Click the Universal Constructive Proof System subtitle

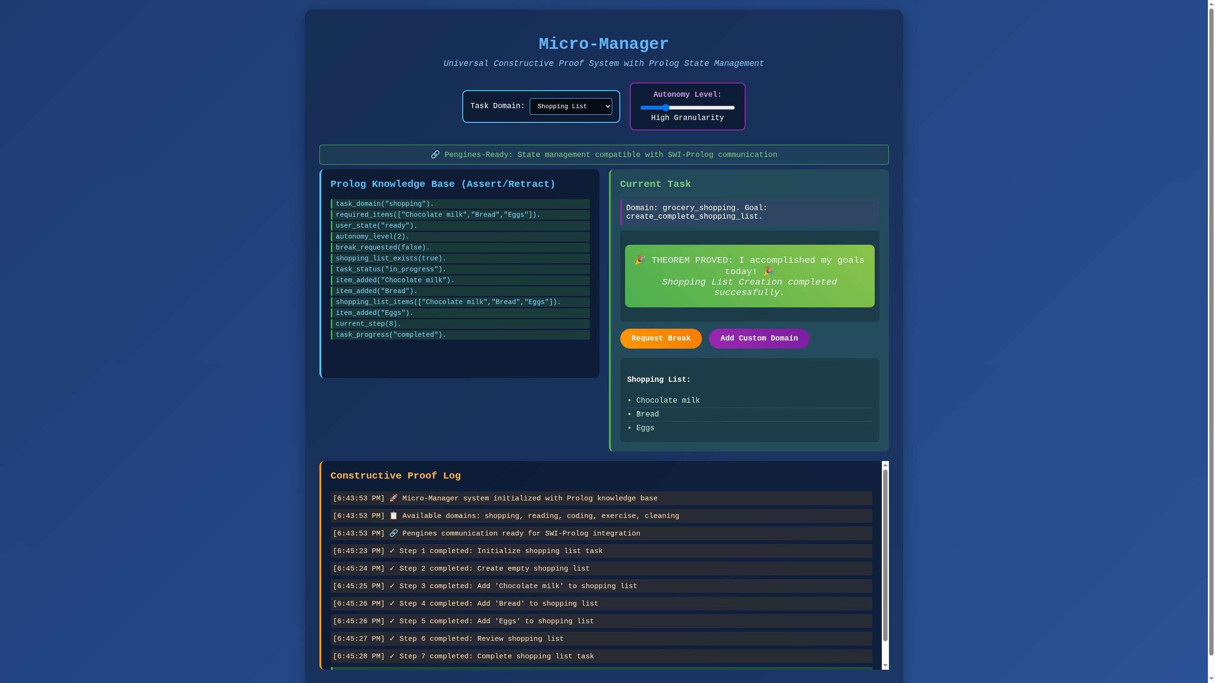[x=604, y=64]
